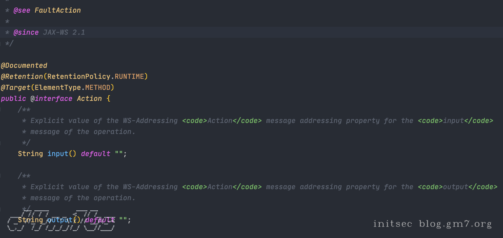This screenshot has height=238, width=503.
Task: Click the input method name
Action: [58, 154]
